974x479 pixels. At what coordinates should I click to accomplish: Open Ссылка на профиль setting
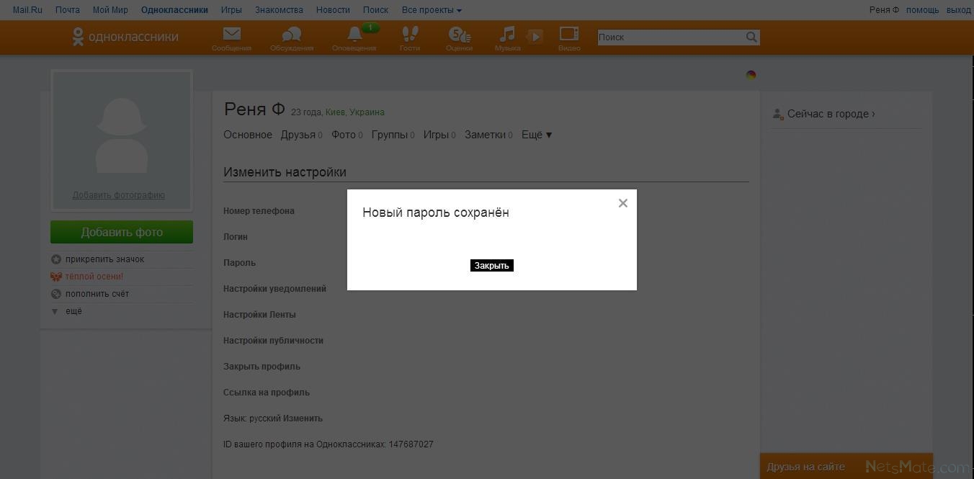click(267, 393)
